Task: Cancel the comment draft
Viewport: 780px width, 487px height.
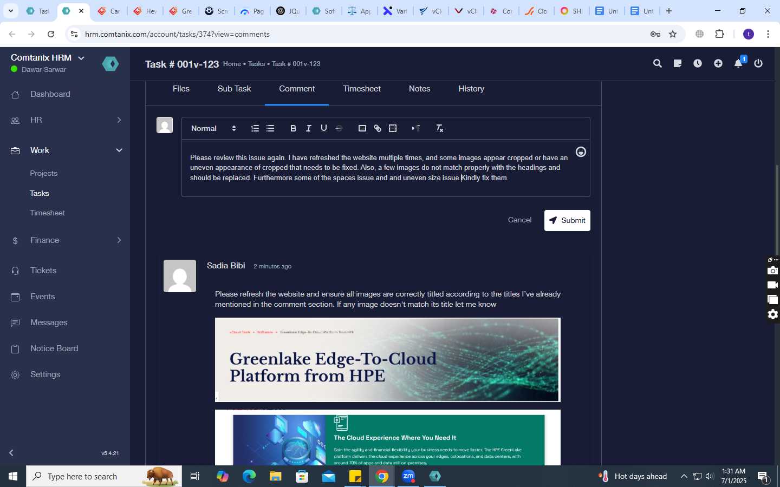Action: point(519,220)
